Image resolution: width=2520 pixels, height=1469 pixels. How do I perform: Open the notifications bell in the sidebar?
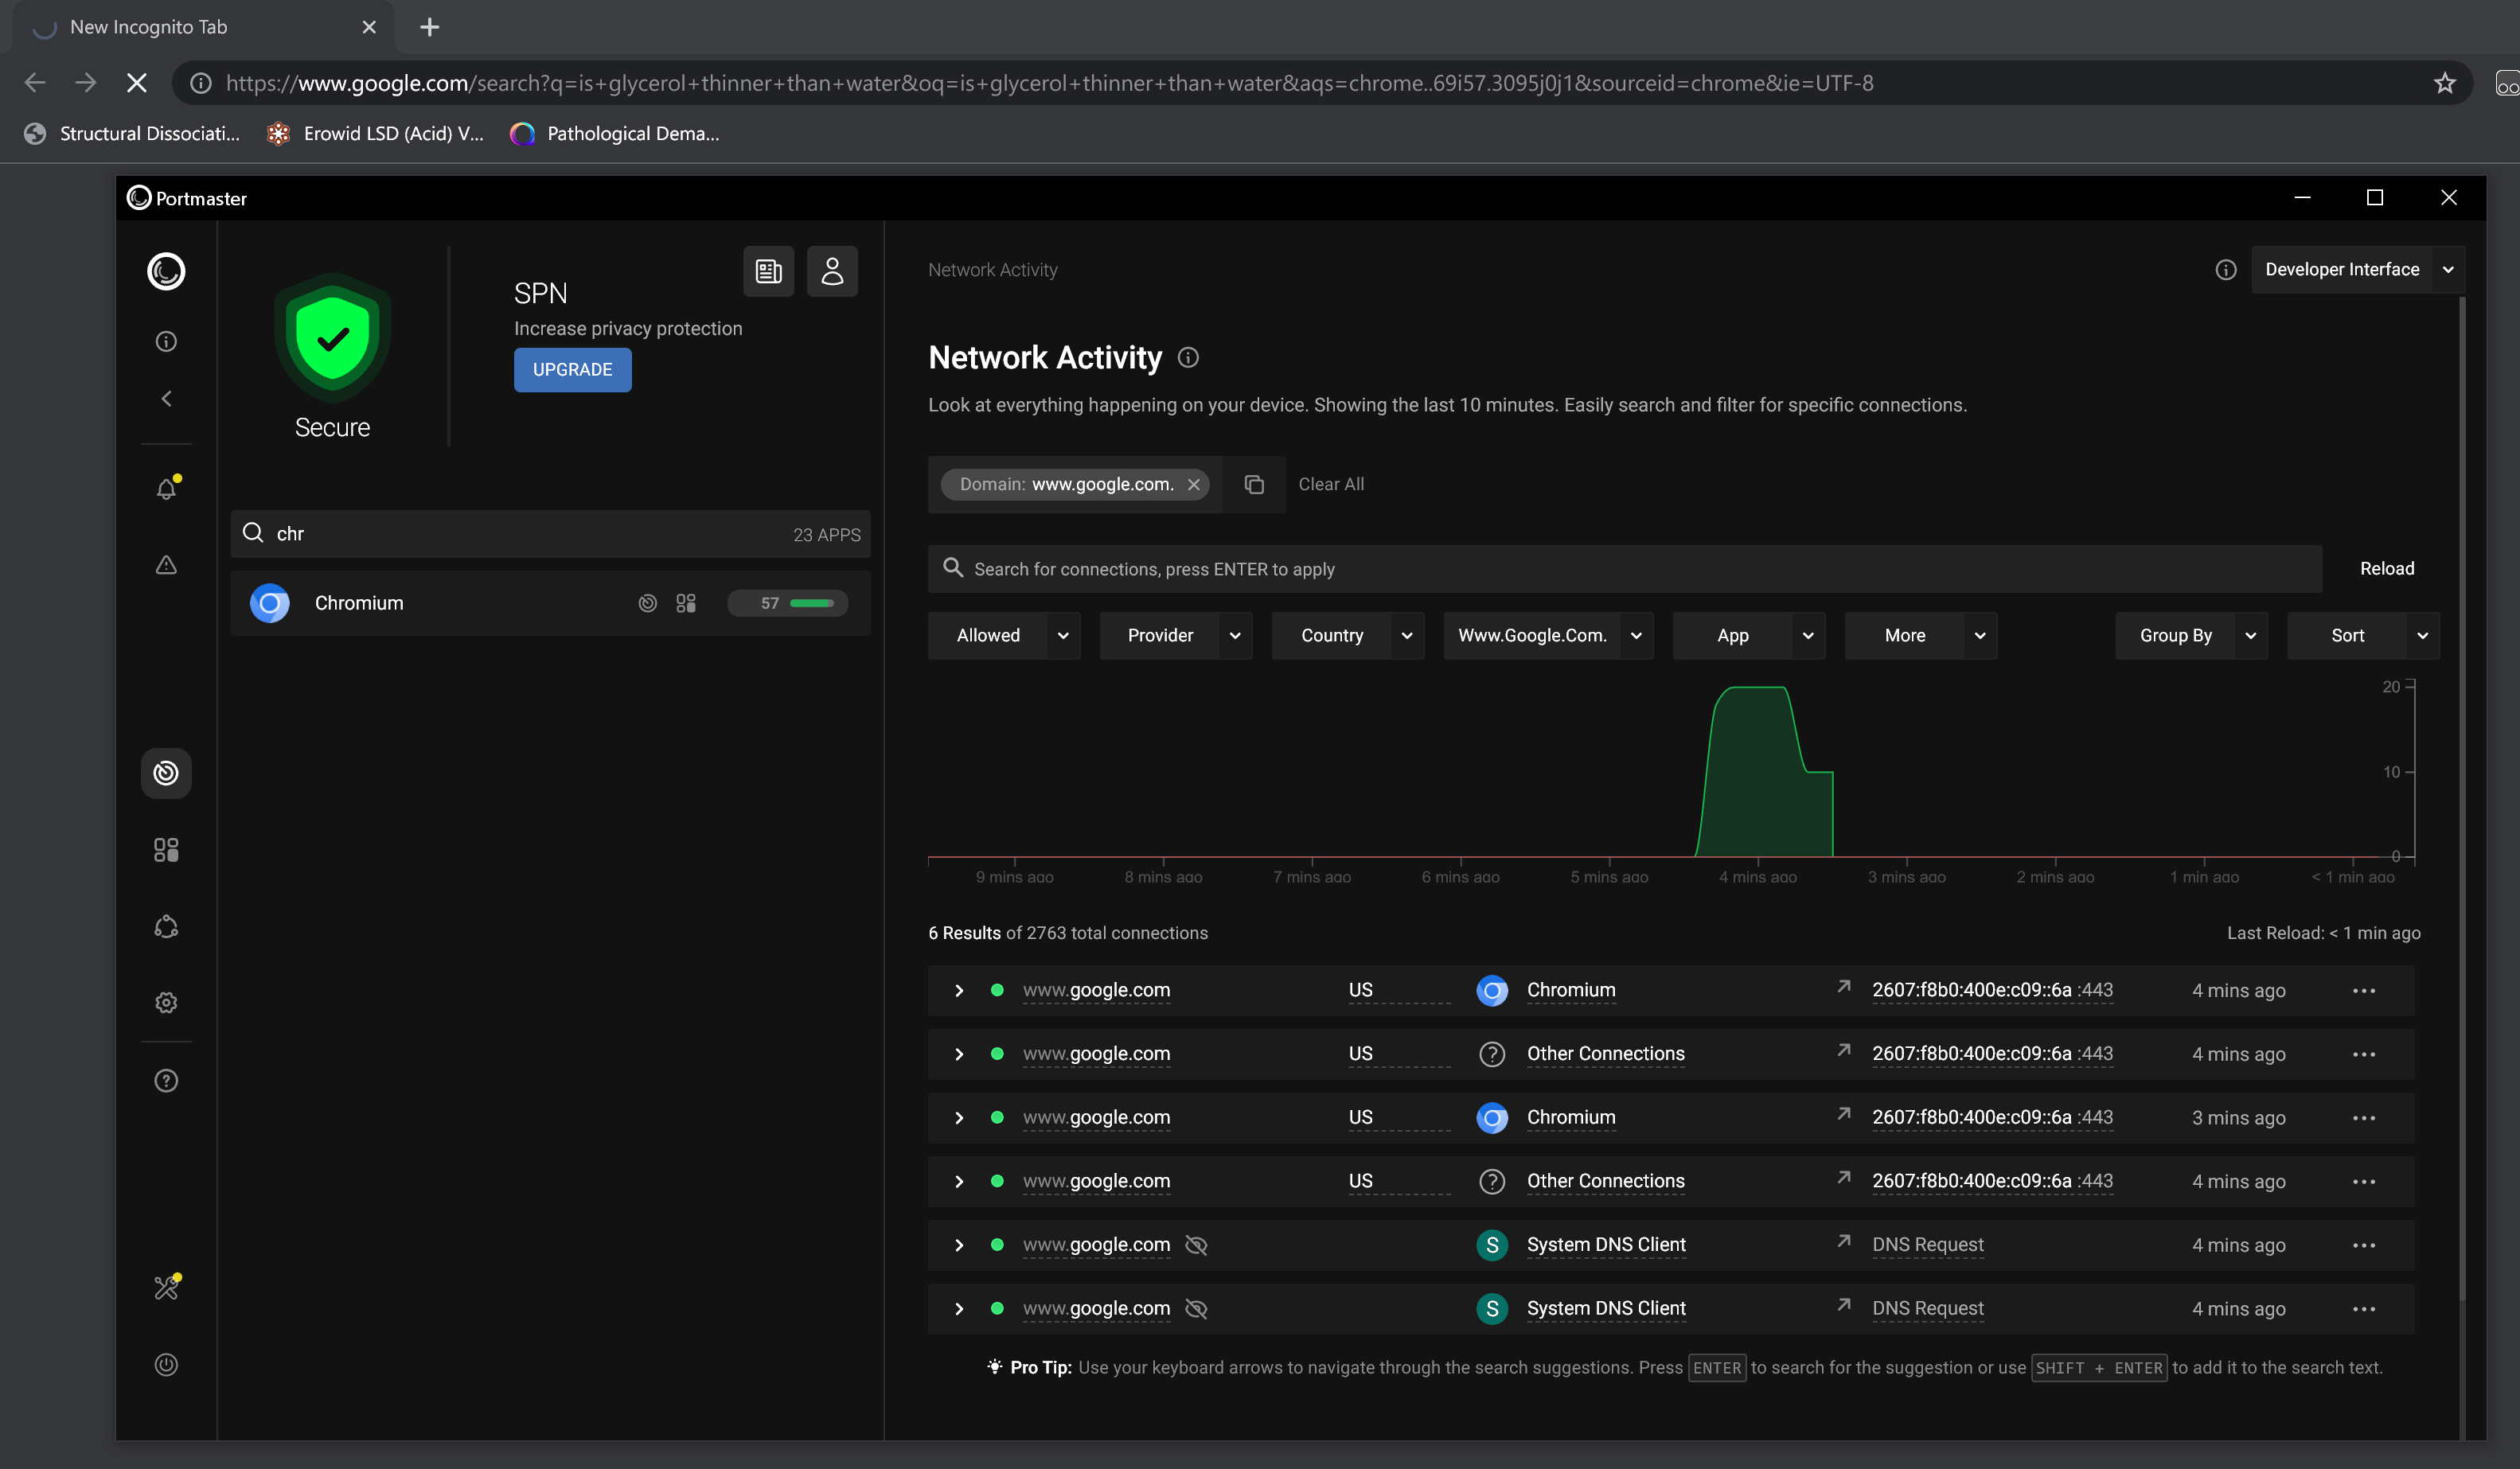click(166, 488)
